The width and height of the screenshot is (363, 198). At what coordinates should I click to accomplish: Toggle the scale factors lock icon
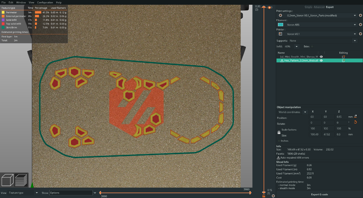pos(279,132)
